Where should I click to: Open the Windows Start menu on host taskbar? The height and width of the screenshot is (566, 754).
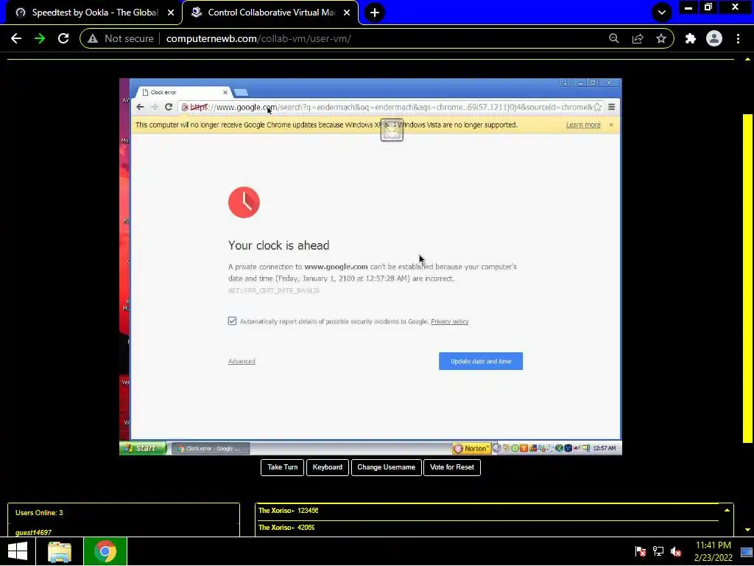(18, 551)
